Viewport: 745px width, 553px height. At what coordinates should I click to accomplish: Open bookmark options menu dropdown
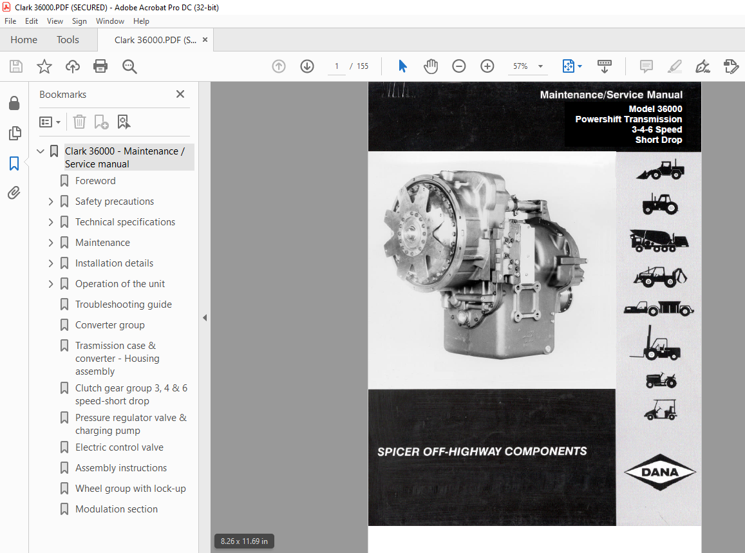(x=50, y=122)
